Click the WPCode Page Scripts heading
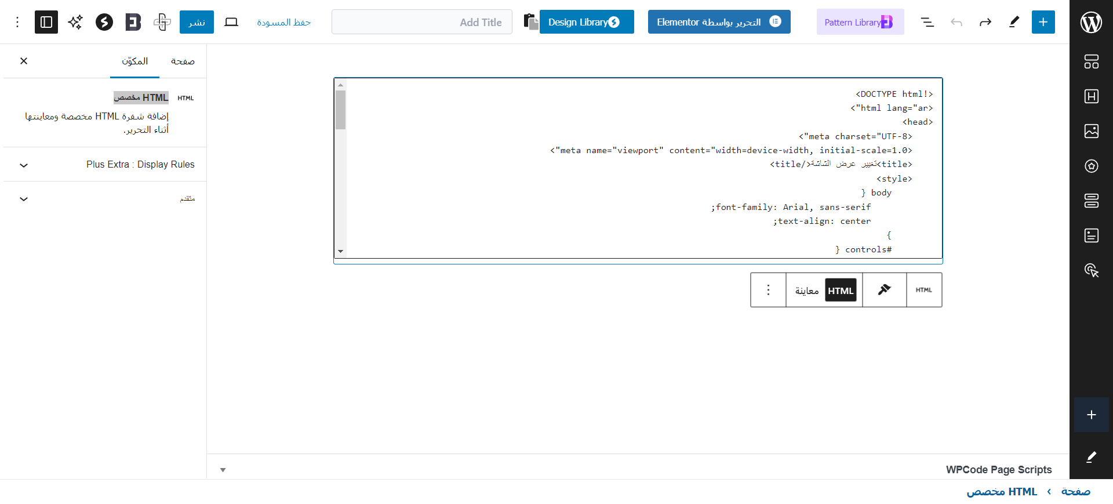This screenshot has width=1113, height=504. click(999, 470)
